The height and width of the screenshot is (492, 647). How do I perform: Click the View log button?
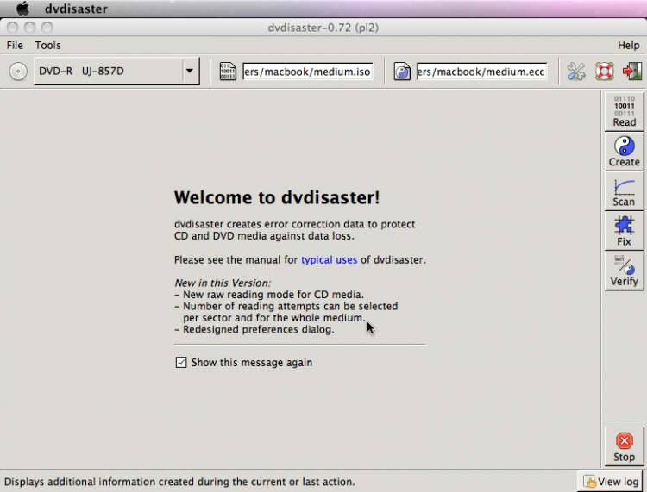[611, 482]
